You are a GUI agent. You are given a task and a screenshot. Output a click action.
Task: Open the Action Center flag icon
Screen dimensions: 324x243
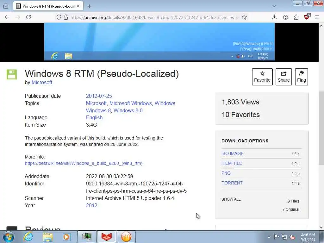click(277, 237)
